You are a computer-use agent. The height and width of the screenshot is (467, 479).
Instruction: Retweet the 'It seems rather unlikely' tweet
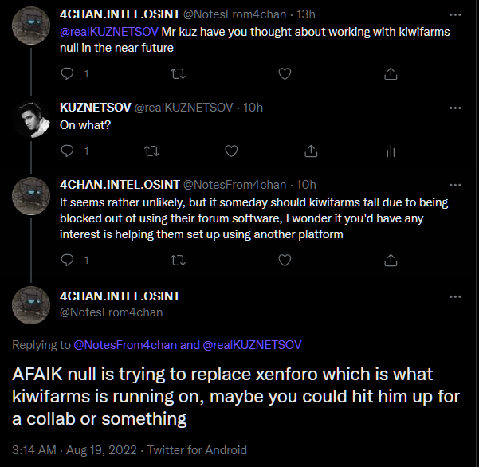click(179, 260)
